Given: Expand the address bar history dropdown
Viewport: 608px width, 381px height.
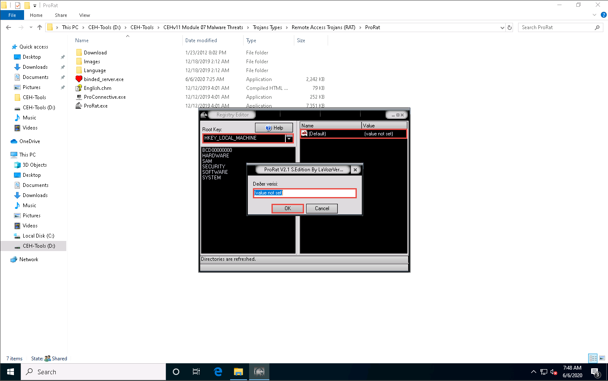Looking at the screenshot, I should coord(502,27).
